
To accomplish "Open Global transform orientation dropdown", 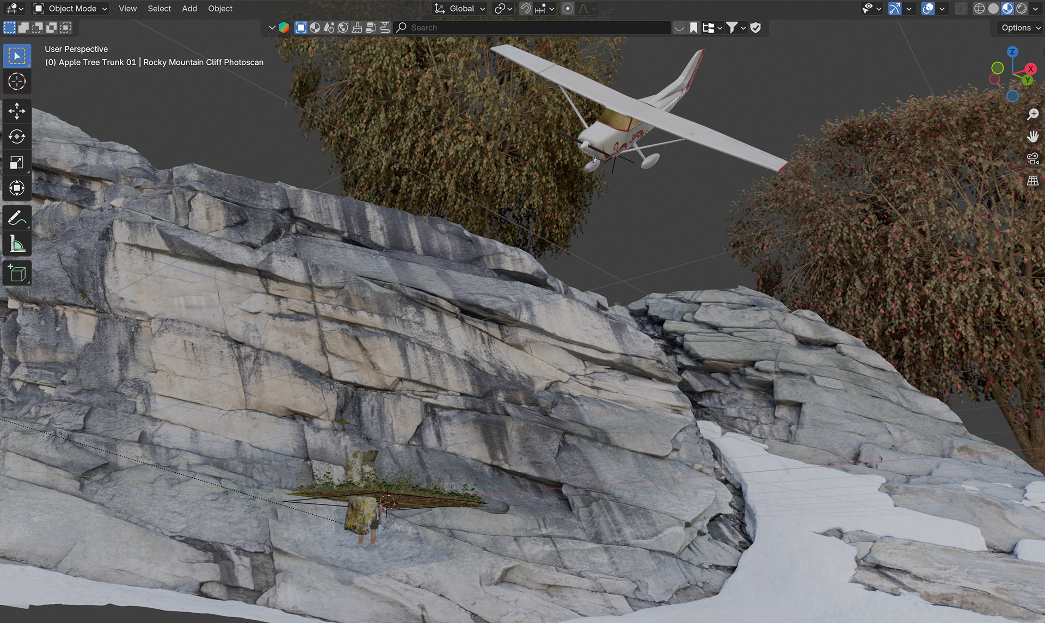I will (x=460, y=9).
